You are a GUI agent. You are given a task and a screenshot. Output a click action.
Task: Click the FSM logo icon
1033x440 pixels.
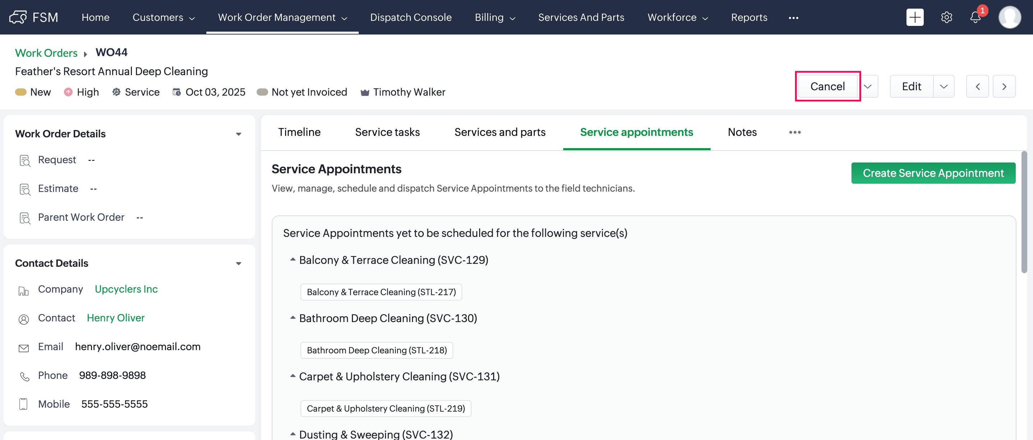coord(18,17)
